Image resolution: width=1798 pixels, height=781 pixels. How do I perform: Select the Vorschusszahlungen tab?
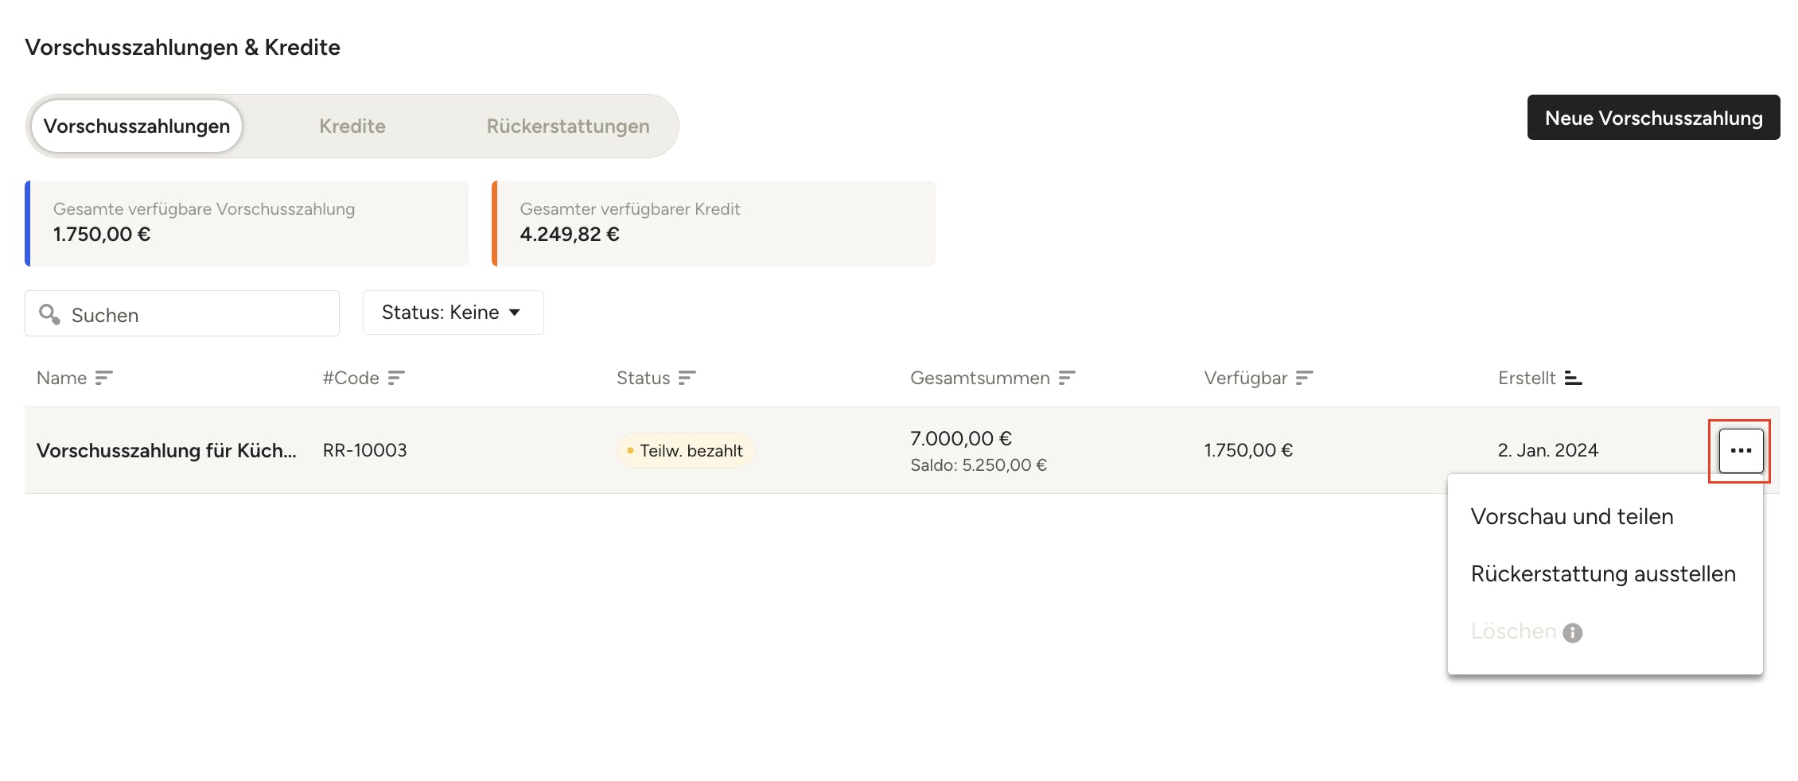(136, 126)
